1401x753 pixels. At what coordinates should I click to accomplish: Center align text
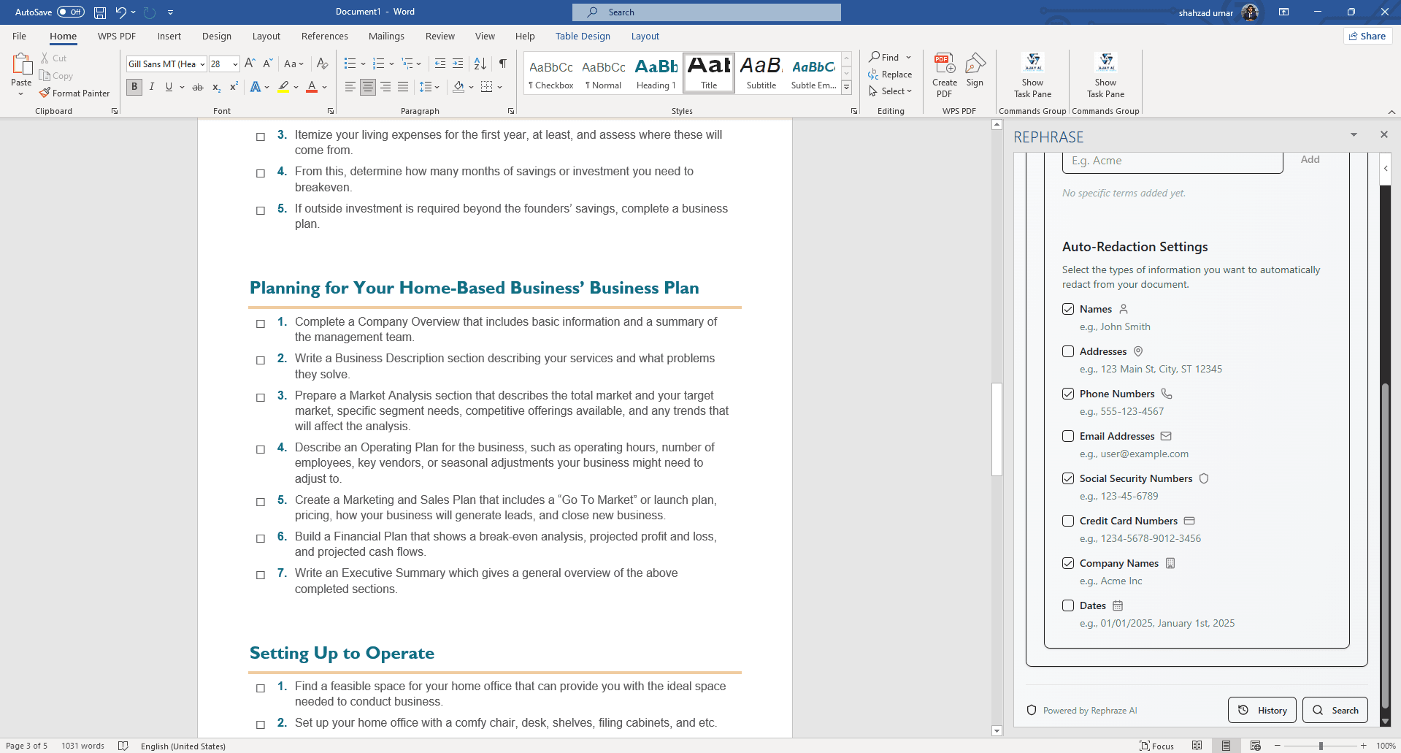coord(368,87)
